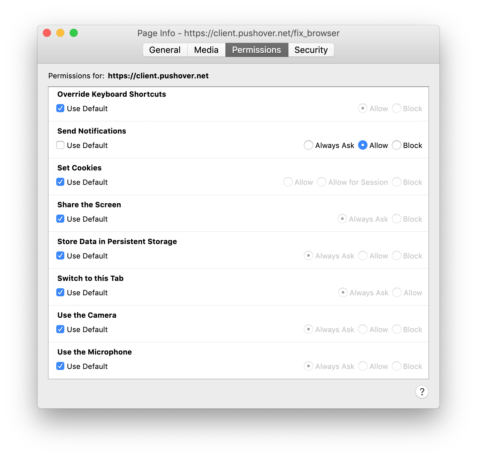Disable Use Default for Use the Camera
Screen dimensions: 477x458
click(x=60, y=329)
